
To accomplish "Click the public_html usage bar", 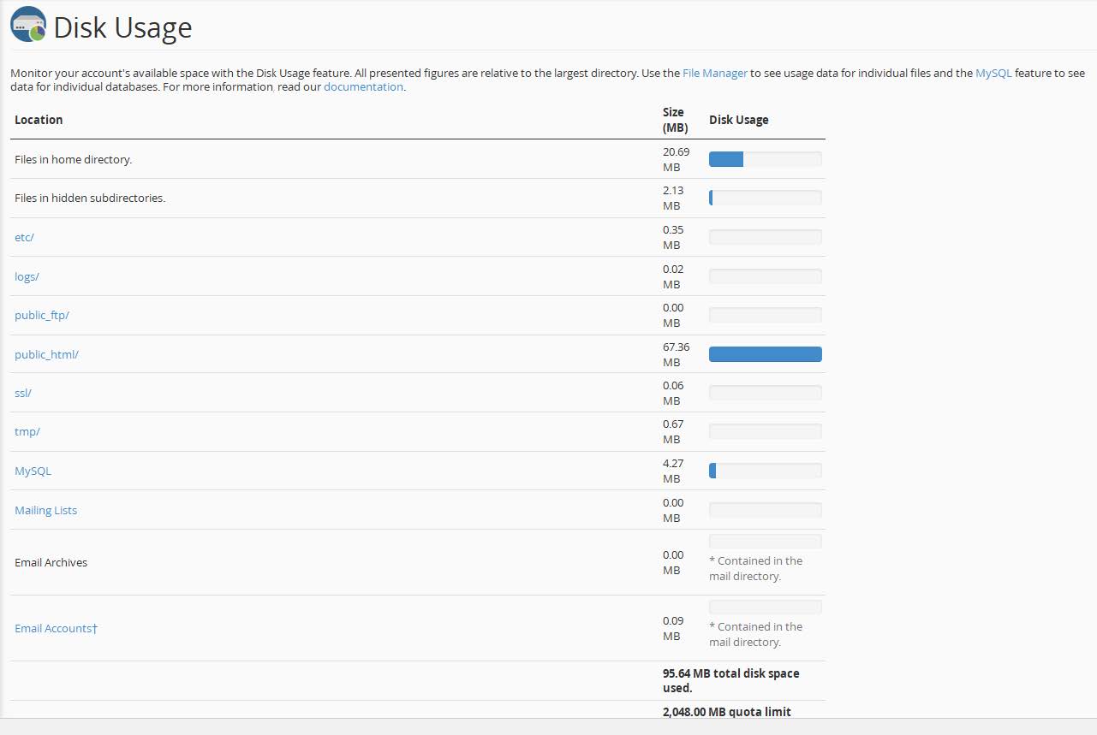I will click(x=765, y=354).
